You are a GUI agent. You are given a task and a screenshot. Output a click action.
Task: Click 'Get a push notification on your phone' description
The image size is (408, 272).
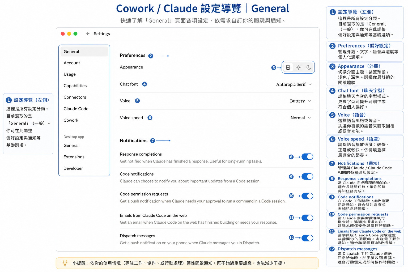tap(190, 243)
